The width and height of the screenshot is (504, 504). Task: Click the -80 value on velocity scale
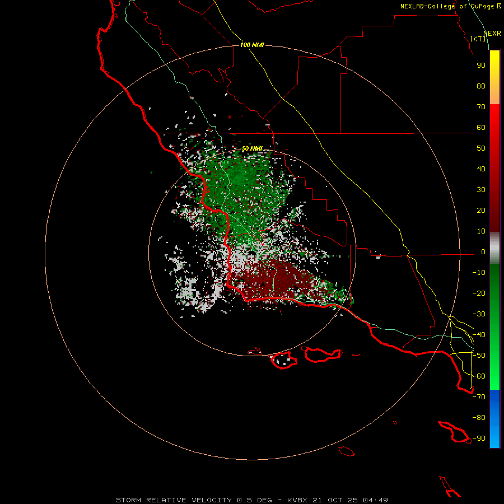click(479, 418)
